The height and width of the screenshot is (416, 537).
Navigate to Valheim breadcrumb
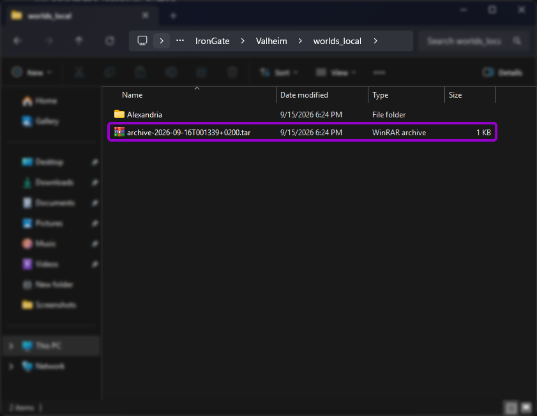tap(271, 41)
